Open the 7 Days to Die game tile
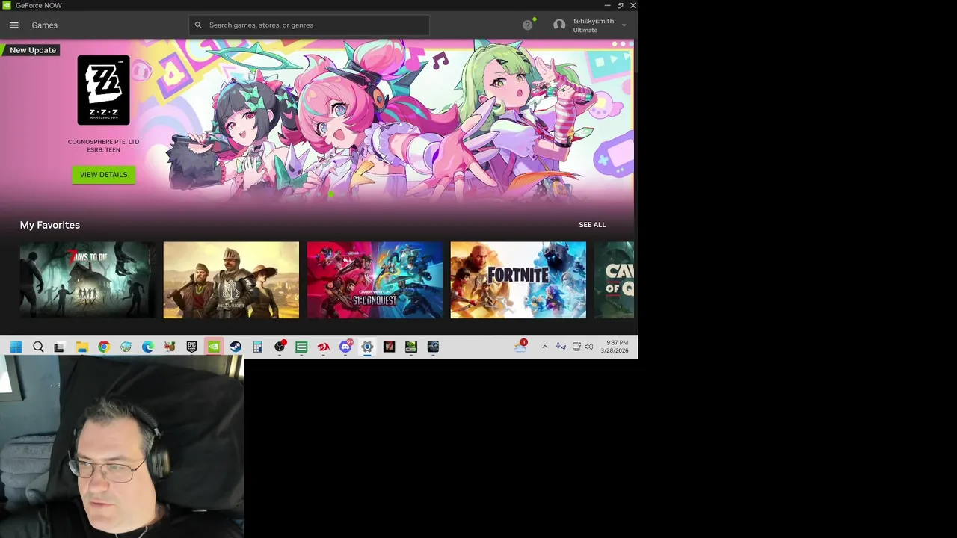957x538 pixels. pos(87,280)
